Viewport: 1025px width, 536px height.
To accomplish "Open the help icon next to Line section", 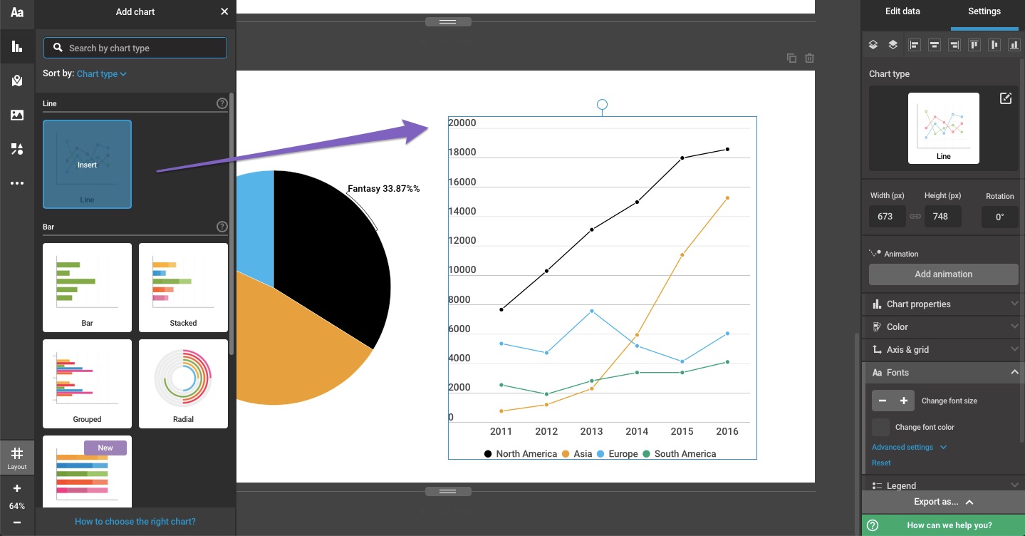I will tap(222, 103).
